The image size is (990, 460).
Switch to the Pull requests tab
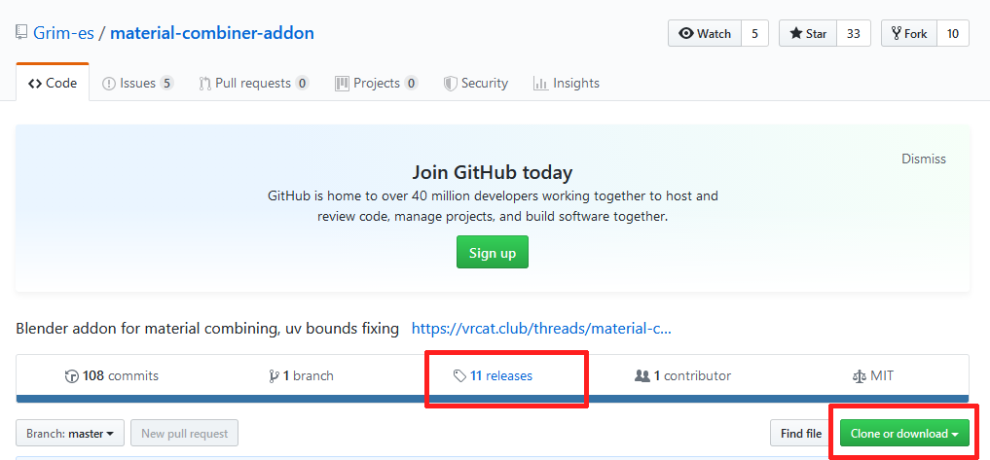pyautogui.click(x=253, y=84)
